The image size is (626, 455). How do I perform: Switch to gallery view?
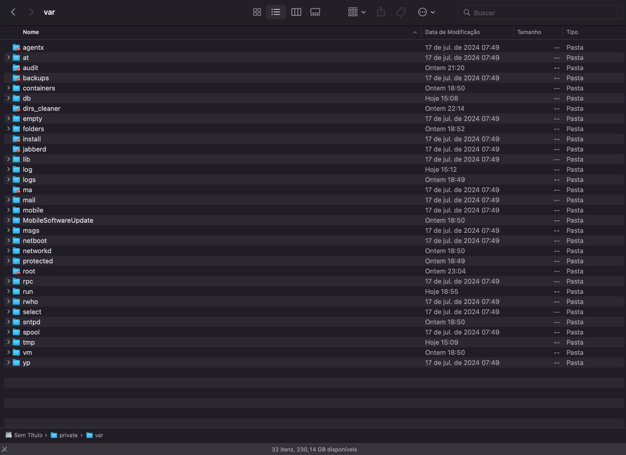click(315, 12)
